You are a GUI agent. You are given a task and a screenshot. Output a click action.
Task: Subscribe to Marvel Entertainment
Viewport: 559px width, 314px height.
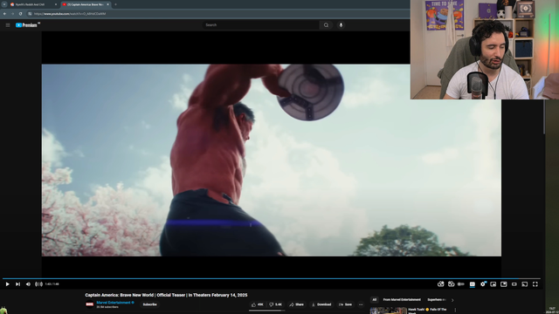149,304
